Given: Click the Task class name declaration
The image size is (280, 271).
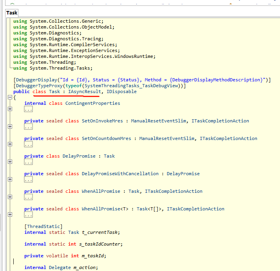Looking at the screenshot, I should [x=54, y=92].
